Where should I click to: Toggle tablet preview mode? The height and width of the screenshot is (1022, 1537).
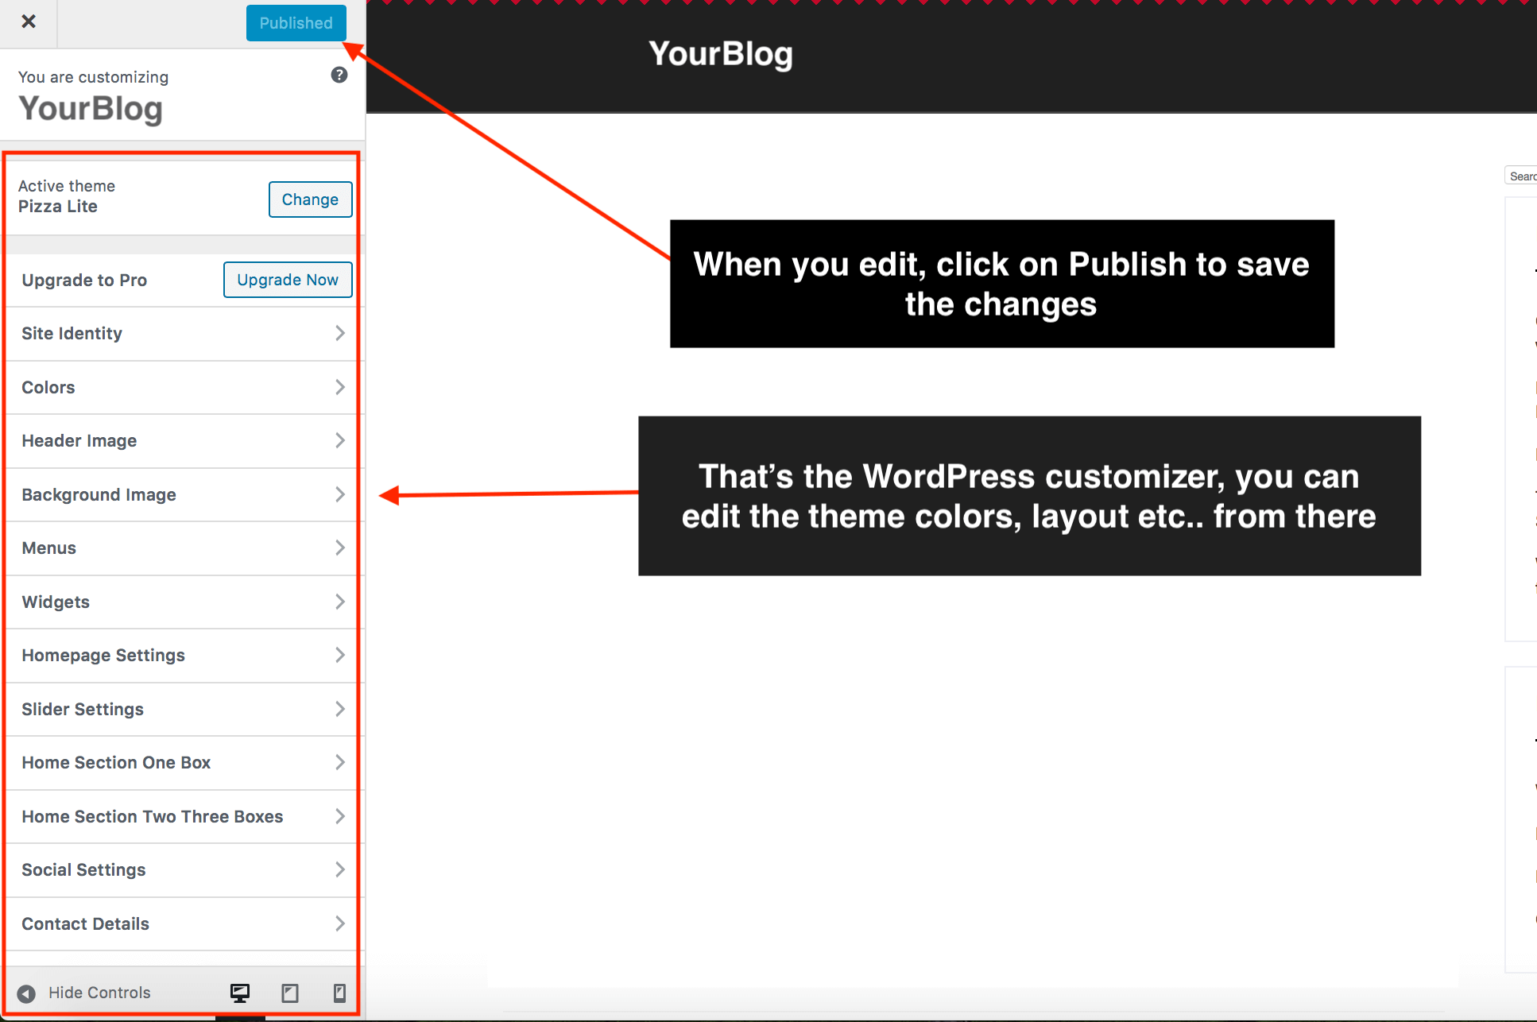(x=289, y=993)
